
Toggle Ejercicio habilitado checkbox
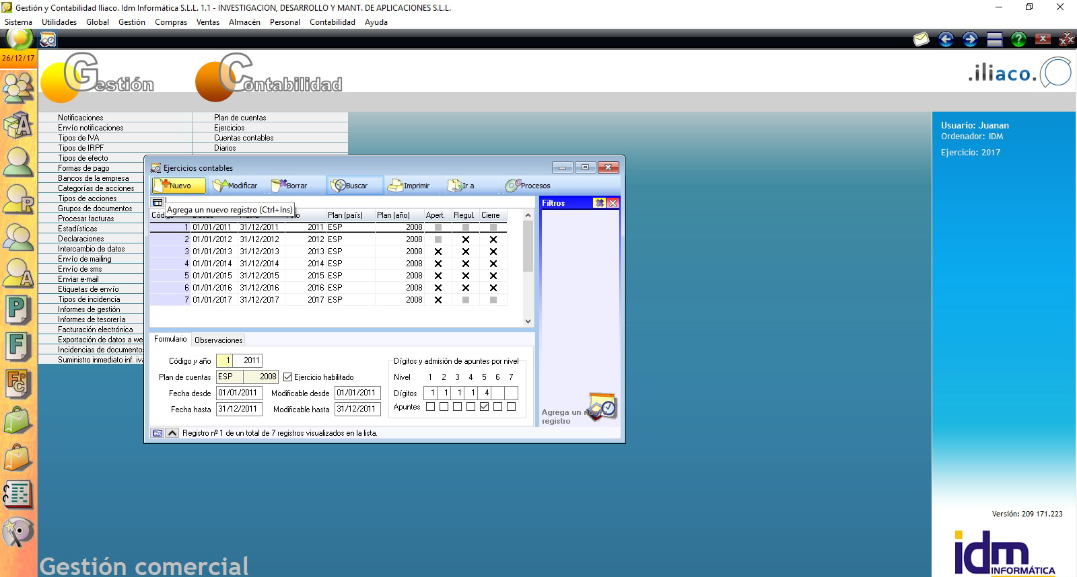pyautogui.click(x=287, y=377)
